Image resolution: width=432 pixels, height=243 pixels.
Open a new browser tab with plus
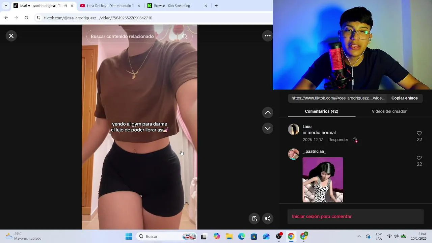[216, 6]
